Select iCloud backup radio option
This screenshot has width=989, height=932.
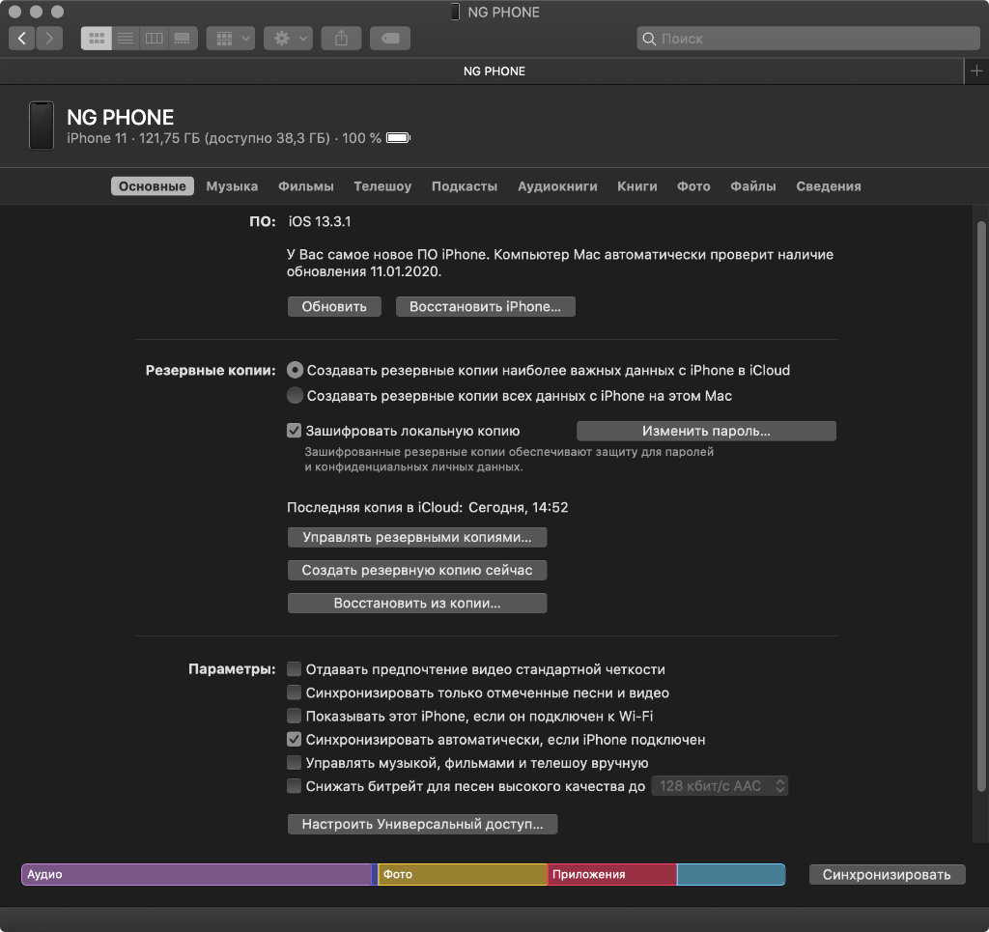coord(295,370)
